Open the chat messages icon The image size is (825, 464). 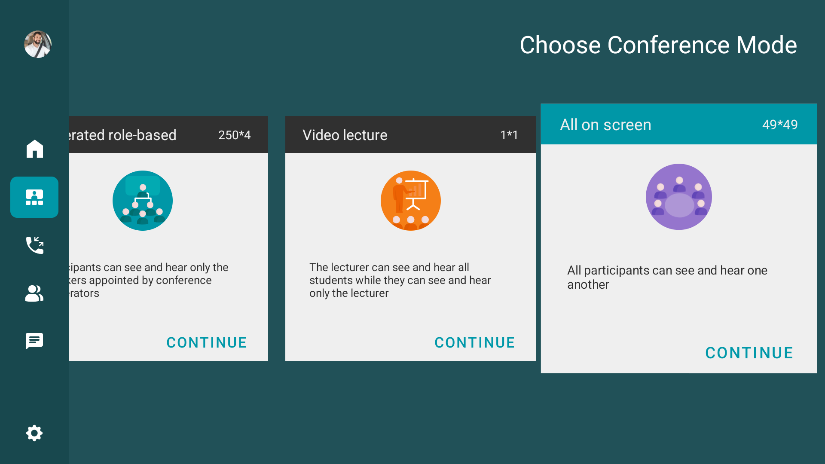[x=34, y=341]
